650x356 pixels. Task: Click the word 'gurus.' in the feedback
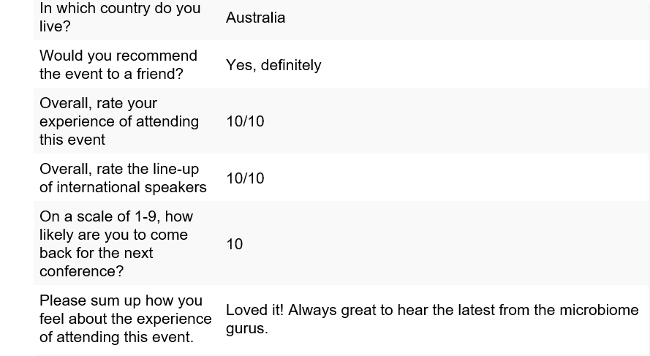pyautogui.click(x=247, y=329)
